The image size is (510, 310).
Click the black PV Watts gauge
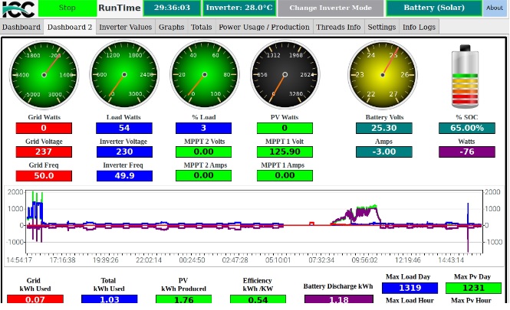click(x=285, y=75)
